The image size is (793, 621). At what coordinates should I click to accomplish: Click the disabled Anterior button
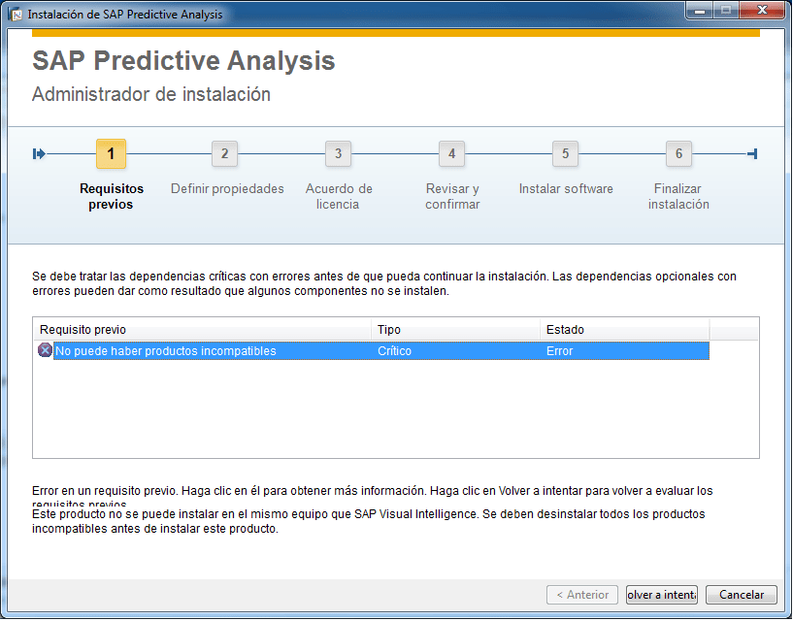582,595
